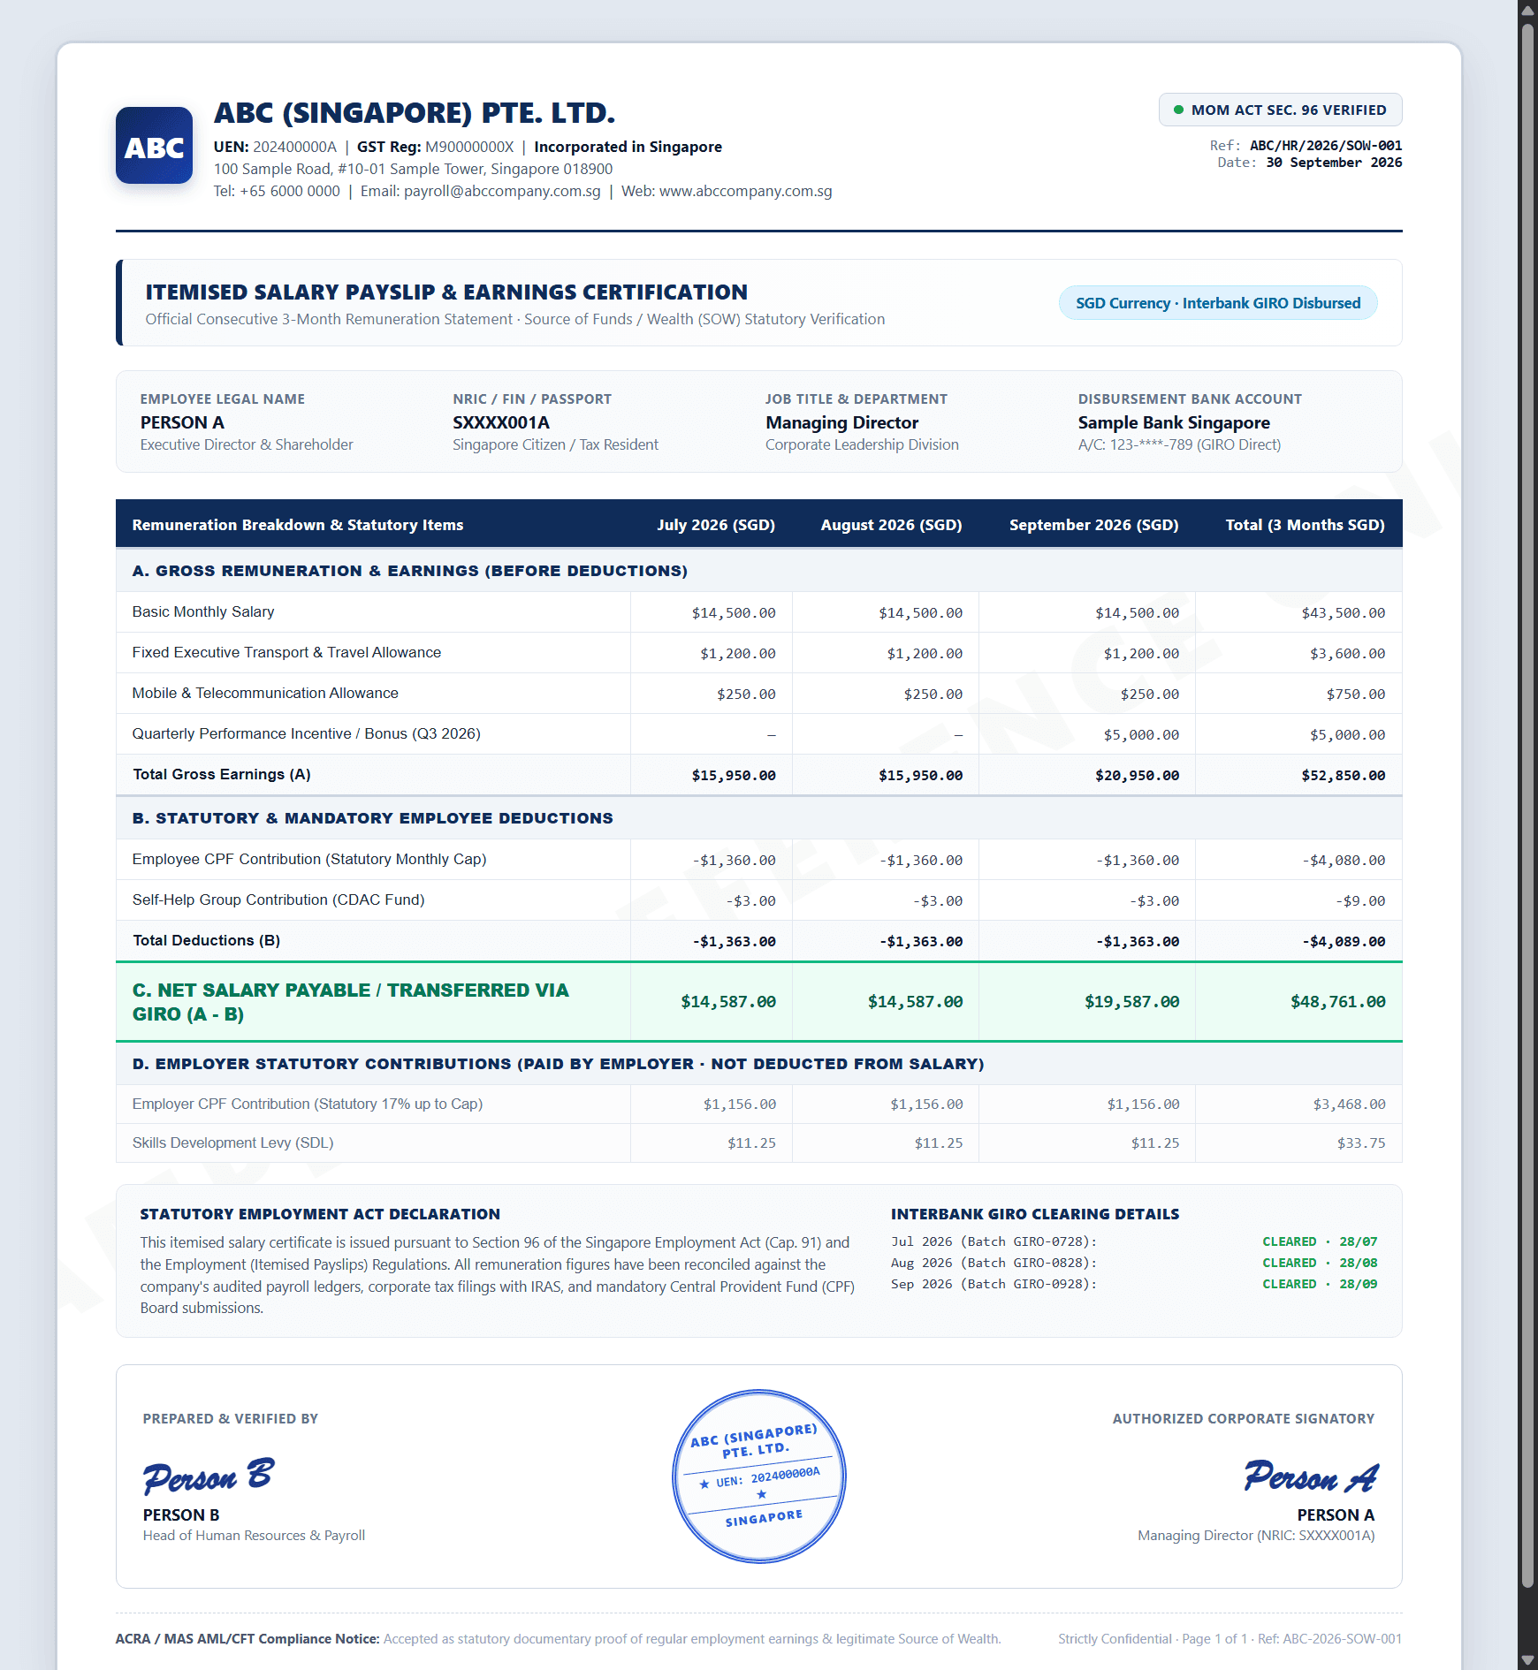Viewport: 1538px width, 1670px height.
Task: Click the payroll@abccompany.com.sg email address
Action: pyautogui.click(x=502, y=191)
